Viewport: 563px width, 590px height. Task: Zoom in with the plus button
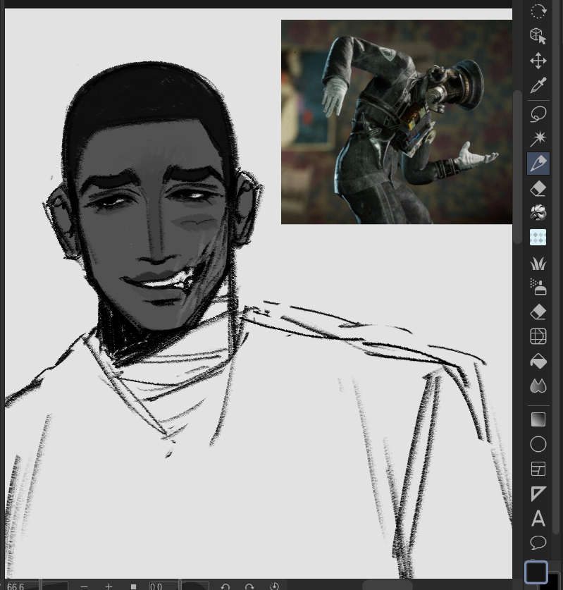point(109,586)
